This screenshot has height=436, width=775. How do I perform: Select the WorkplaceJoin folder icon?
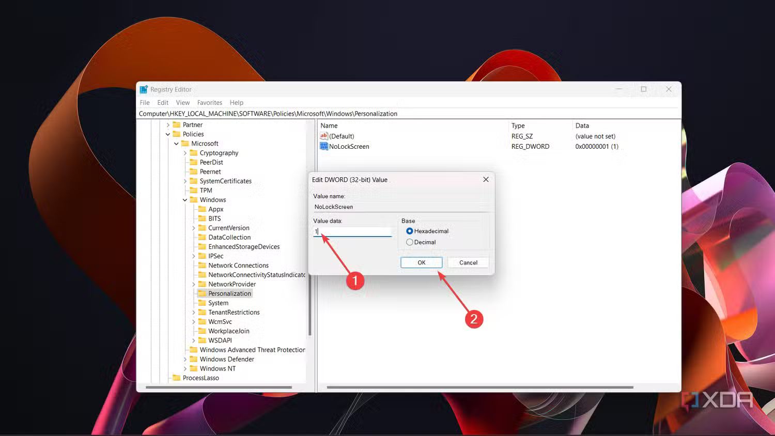(203, 331)
